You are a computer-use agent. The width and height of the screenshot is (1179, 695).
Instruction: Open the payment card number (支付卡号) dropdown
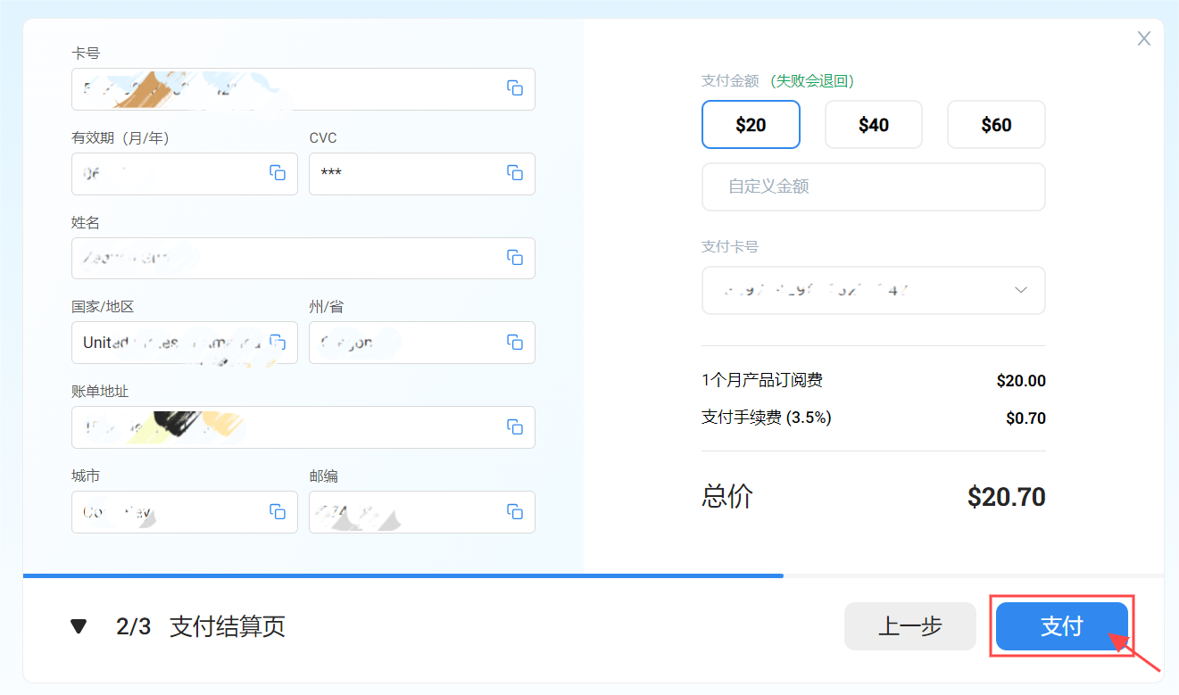(x=874, y=290)
